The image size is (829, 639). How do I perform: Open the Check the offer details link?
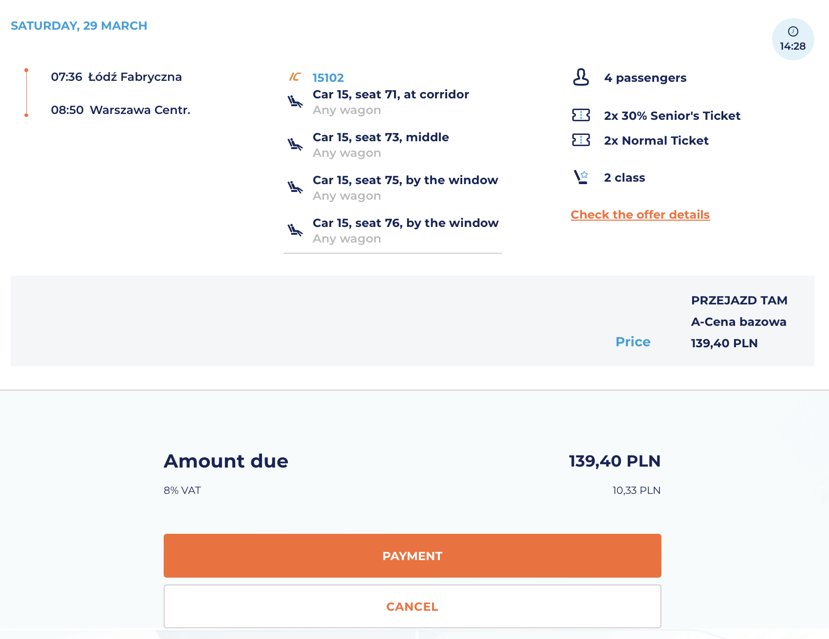(x=640, y=215)
